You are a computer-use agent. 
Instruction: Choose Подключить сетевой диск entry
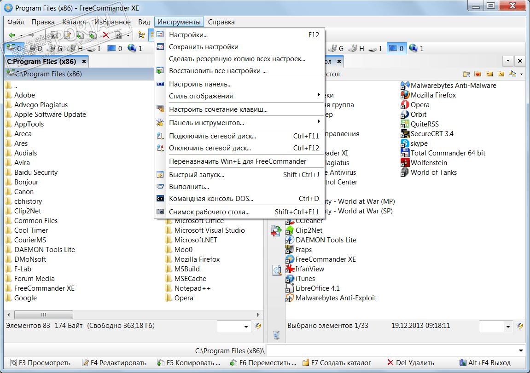(239, 136)
